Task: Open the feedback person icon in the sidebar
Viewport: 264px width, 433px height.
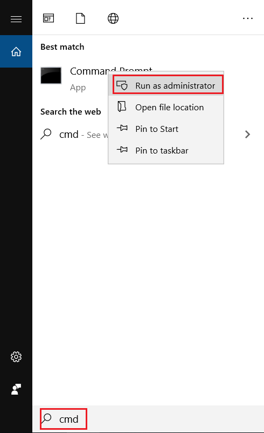Action: click(x=16, y=389)
